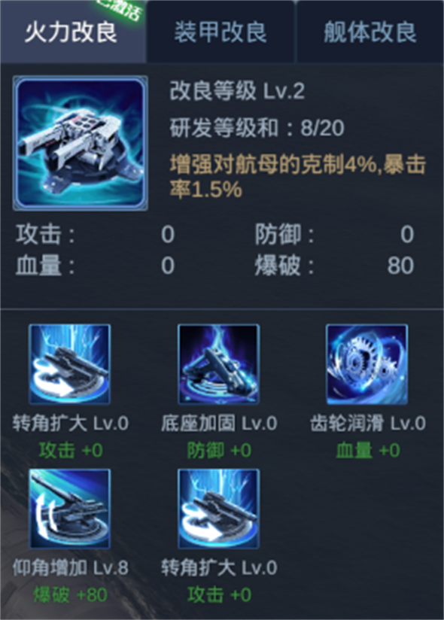Click the orange carrier counter bonus description
This screenshot has height=620, width=444.
click(298, 176)
